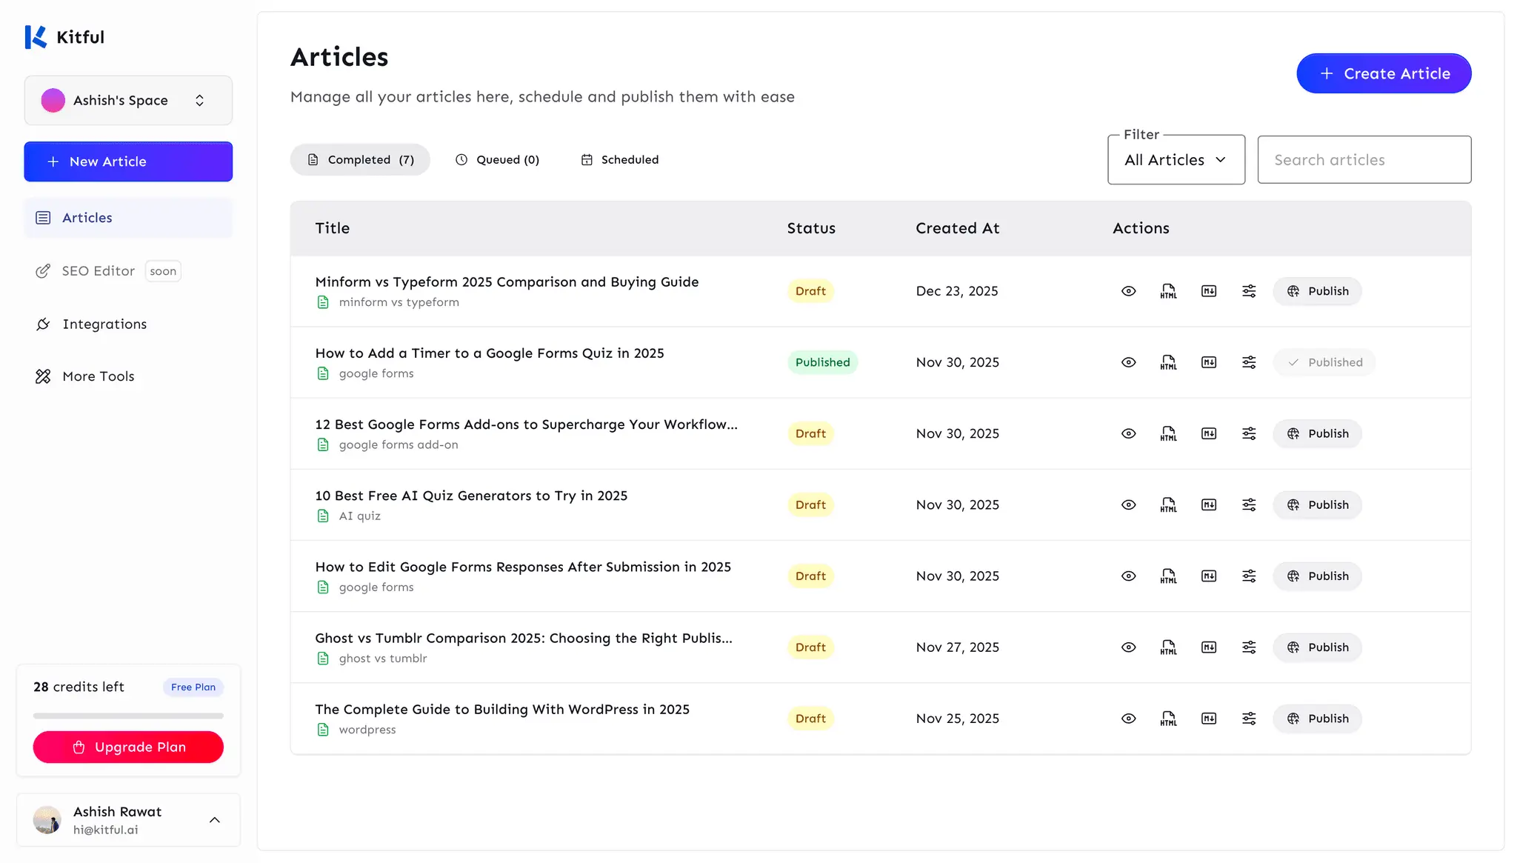This screenshot has width=1517, height=863.
Task: Click the Draft status badge on WordPress row
Action: point(810,718)
